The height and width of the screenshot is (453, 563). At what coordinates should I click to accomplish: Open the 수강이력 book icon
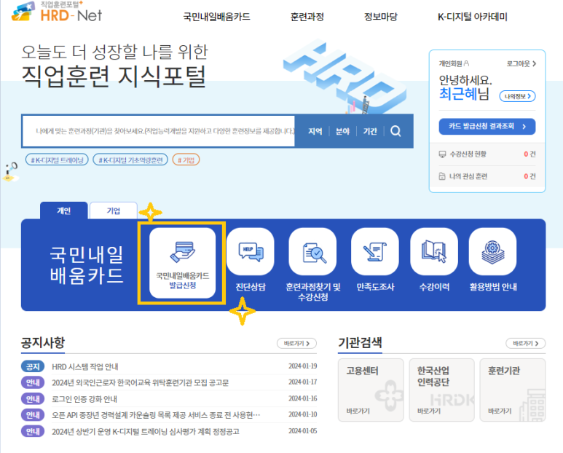(x=434, y=252)
